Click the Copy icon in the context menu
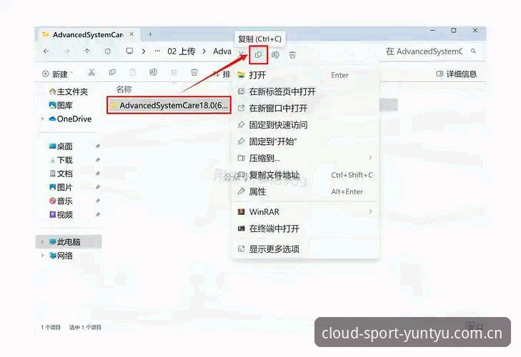521x357 pixels. click(258, 55)
